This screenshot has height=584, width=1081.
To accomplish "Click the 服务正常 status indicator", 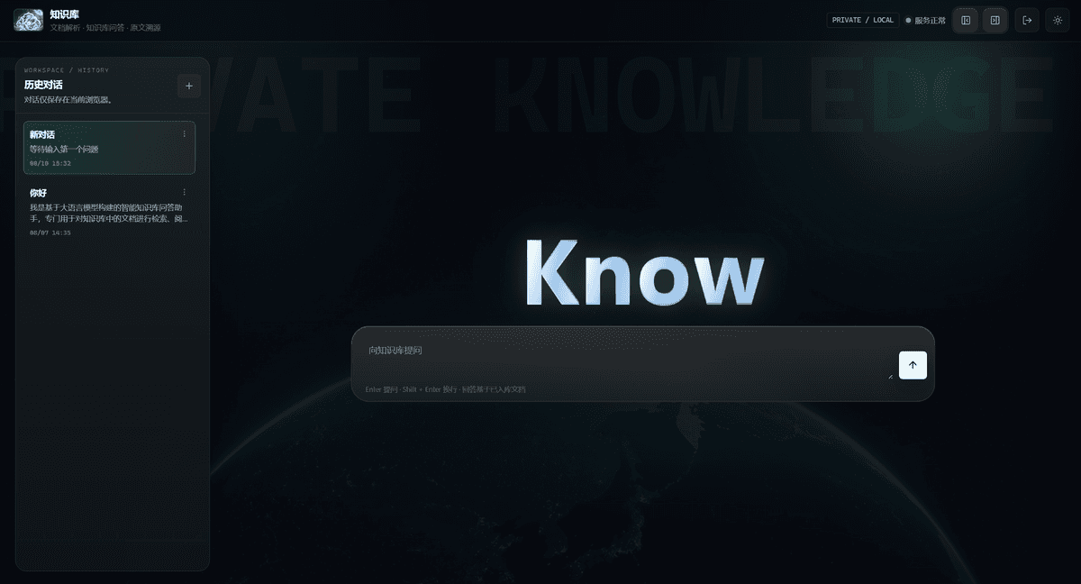I will [926, 20].
